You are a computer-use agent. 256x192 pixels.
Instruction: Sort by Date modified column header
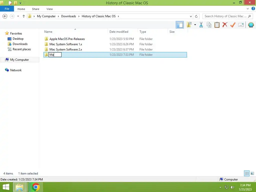pos(119,32)
